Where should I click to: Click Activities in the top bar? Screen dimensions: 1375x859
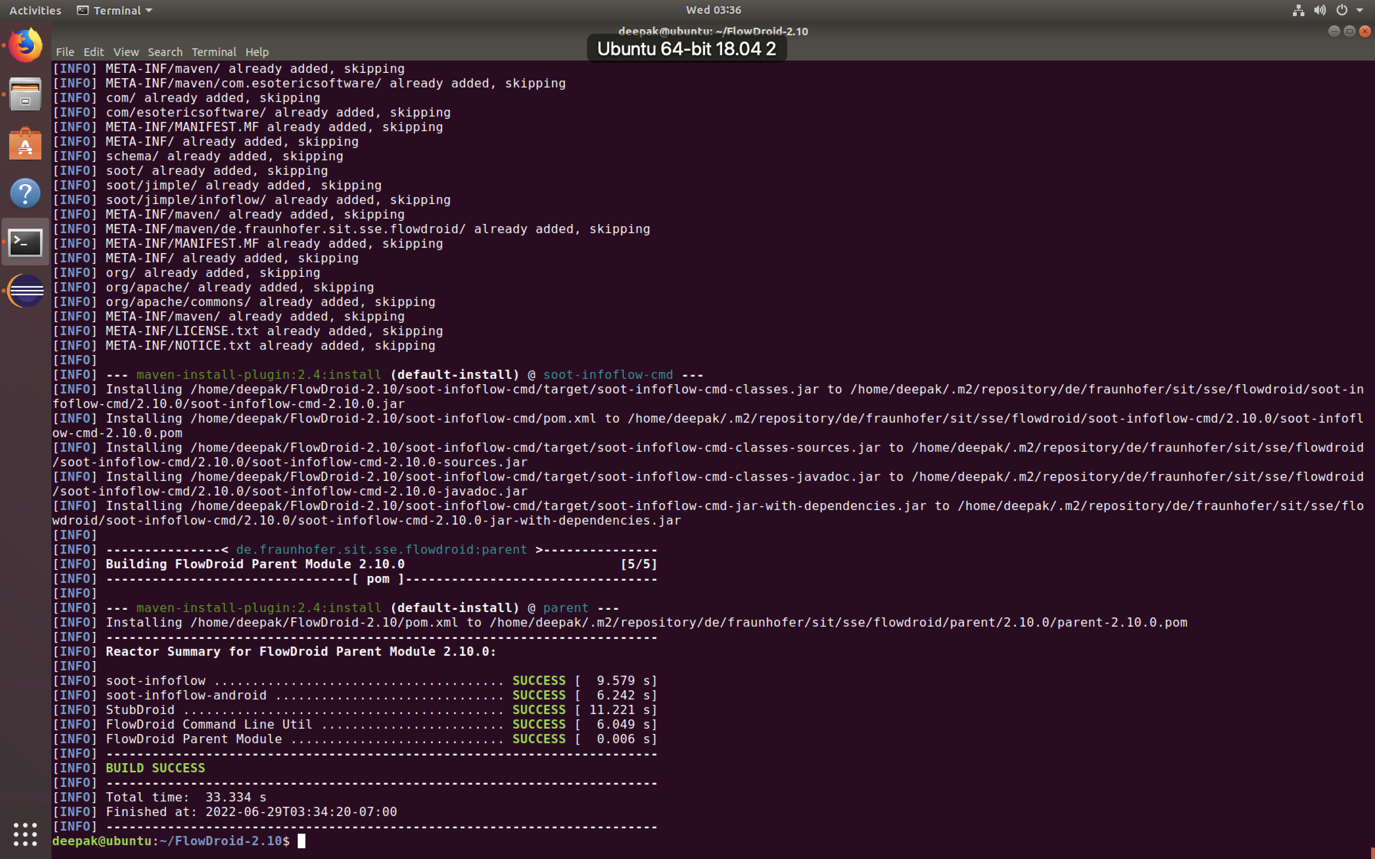[x=35, y=10]
